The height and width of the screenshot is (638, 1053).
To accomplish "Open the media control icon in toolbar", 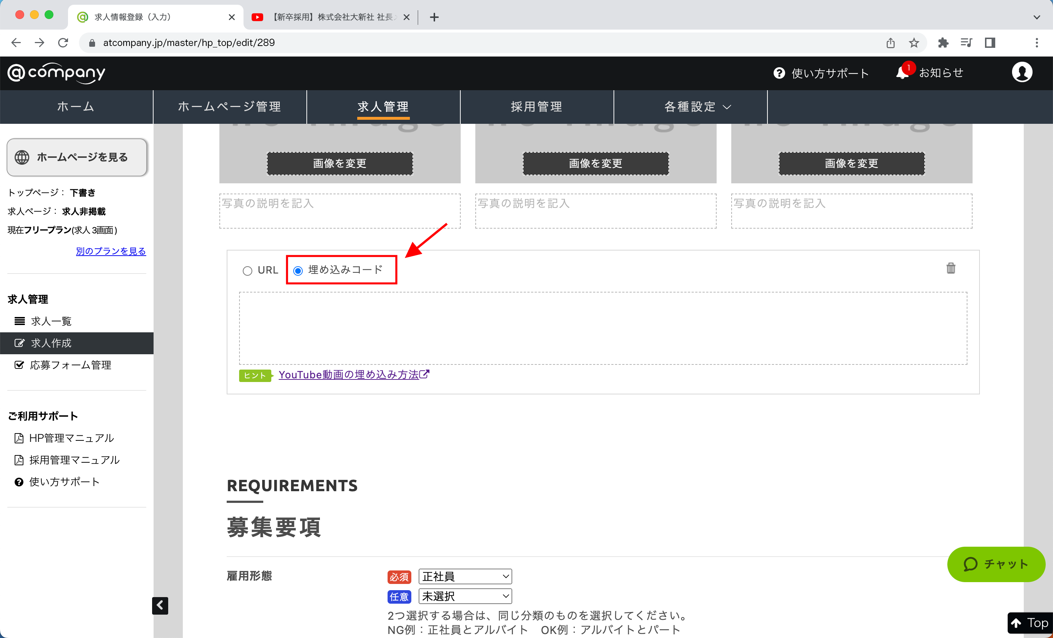I will tap(966, 43).
